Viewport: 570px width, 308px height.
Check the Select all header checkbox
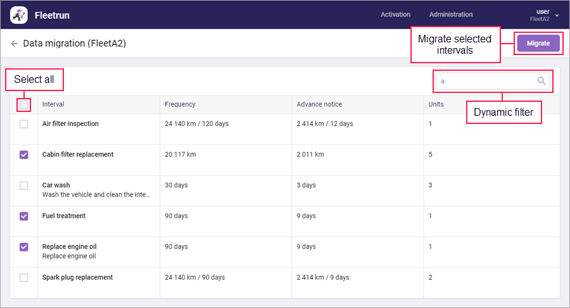click(x=24, y=104)
